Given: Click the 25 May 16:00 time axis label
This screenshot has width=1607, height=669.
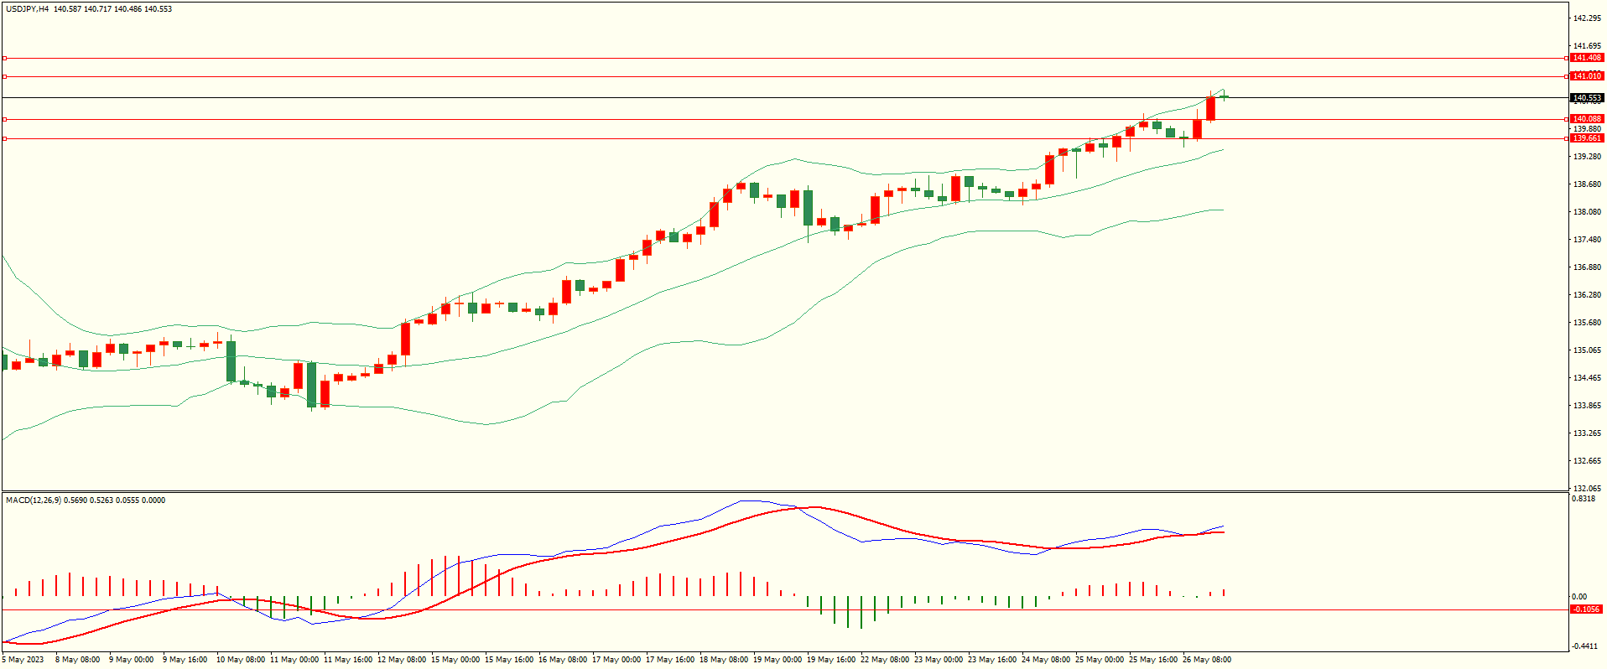Looking at the screenshot, I should click(x=1153, y=660).
